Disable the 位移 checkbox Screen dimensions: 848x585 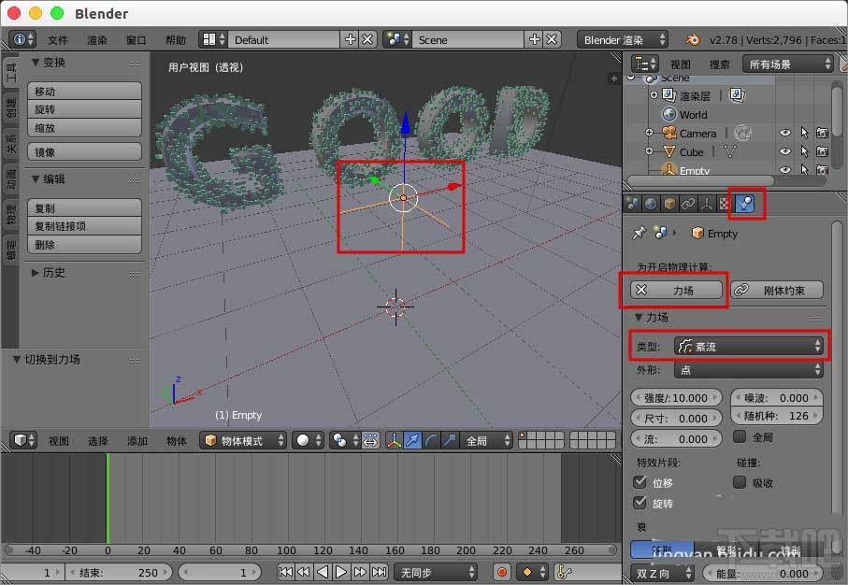640,481
